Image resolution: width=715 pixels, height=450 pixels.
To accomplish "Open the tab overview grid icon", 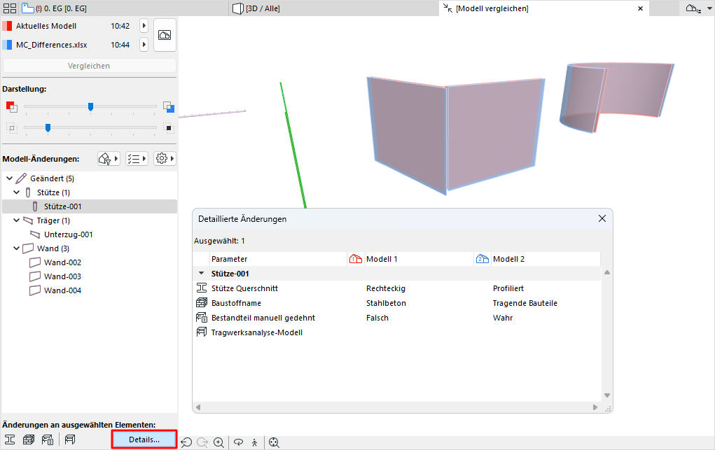I will tap(10, 8).
